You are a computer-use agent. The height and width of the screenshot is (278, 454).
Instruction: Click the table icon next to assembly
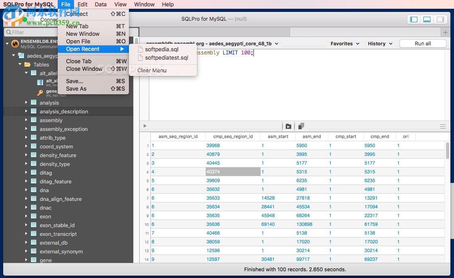point(33,120)
